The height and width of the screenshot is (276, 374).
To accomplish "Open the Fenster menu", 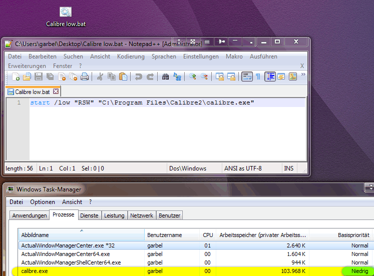I will click(x=63, y=66).
